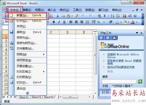This screenshot has height=105, width=146.
Task: Open the Tools (工具) menu
Action: click(77, 10)
